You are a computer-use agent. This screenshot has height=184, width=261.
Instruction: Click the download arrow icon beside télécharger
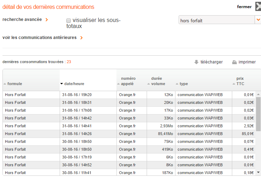pyautogui.click(x=196, y=62)
